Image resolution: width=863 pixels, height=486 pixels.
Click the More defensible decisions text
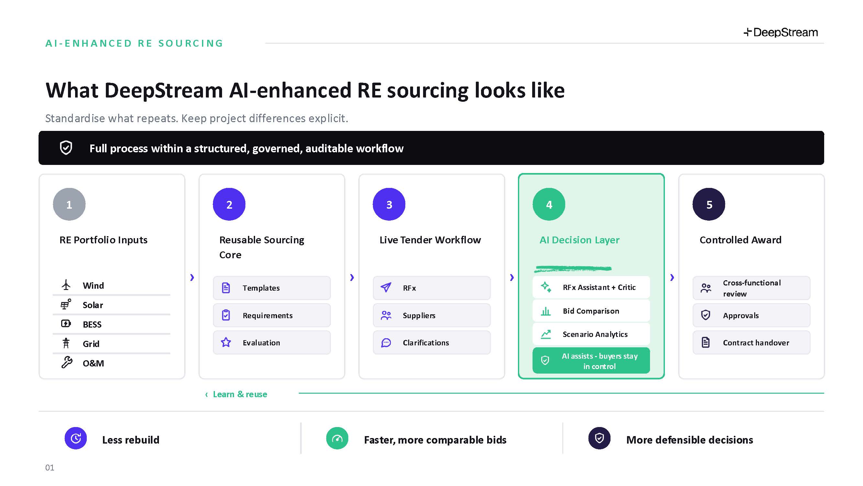coord(690,440)
